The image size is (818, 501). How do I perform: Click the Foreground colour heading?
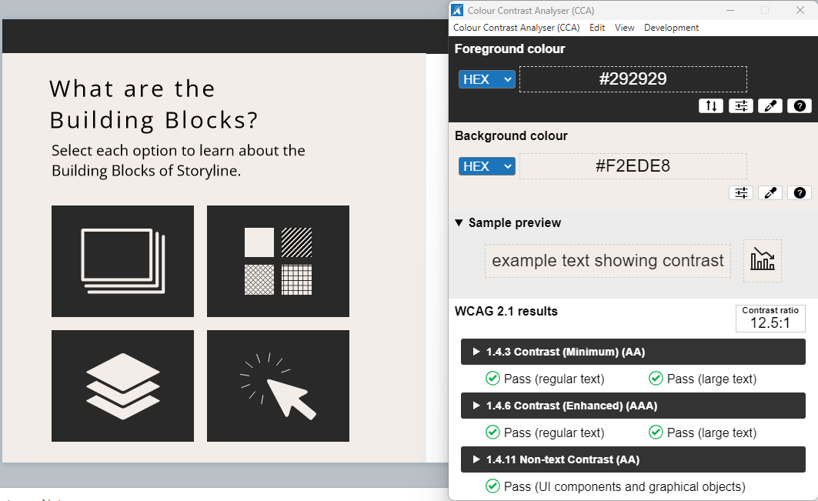pos(509,48)
